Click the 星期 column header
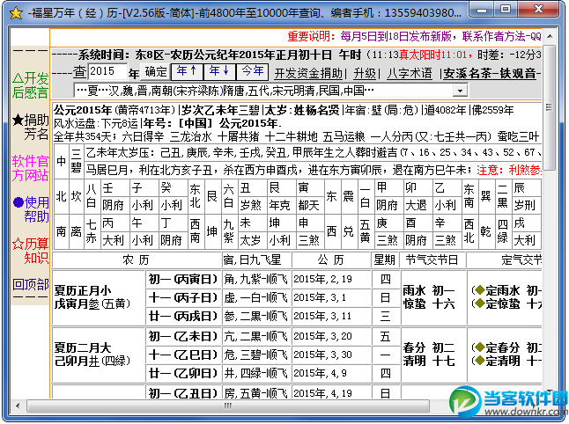The height and width of the screenshot is (424, 569). 384,260
